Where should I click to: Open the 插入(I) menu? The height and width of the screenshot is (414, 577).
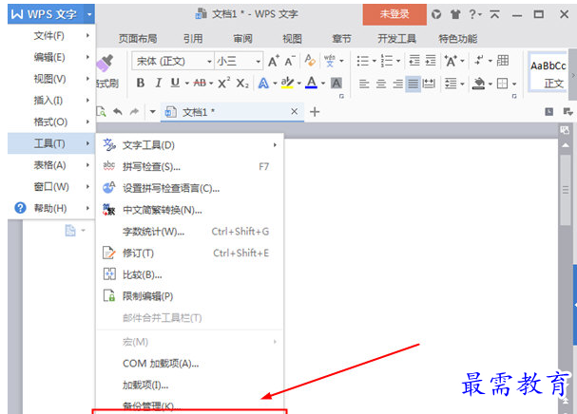click(x=51, y=101)
